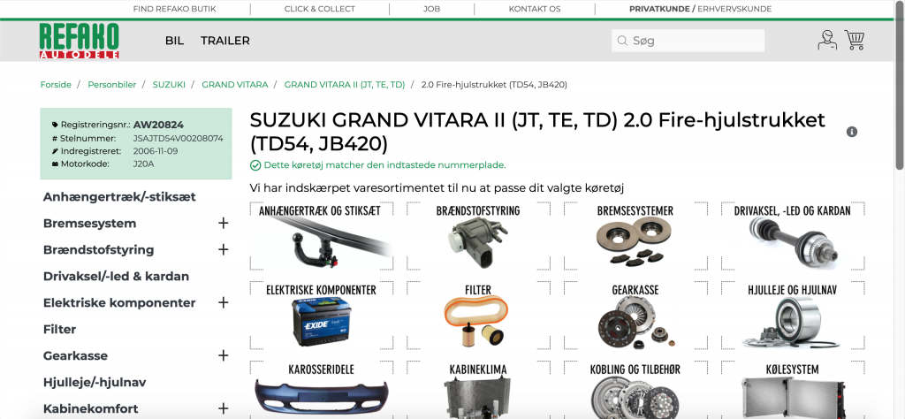Expand Elektriske komponenter sidebar category

tap(224, 303)
